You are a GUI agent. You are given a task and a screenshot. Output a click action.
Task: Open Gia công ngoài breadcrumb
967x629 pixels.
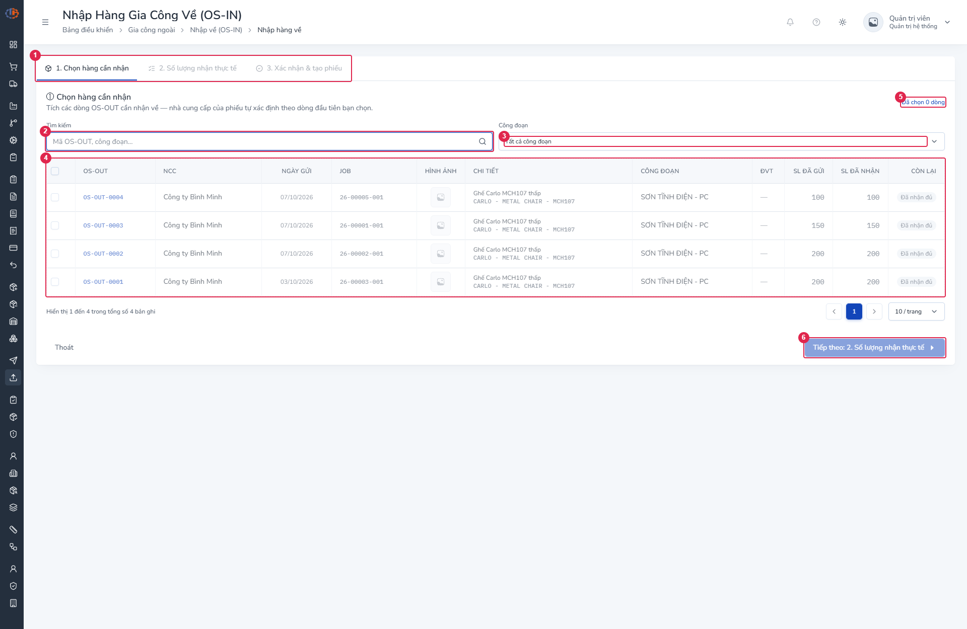[x=152, y=30]
